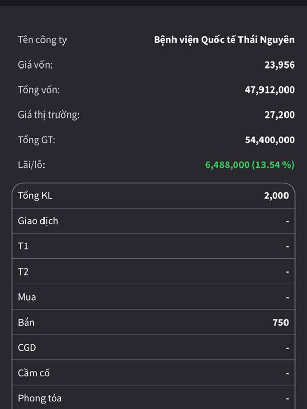Select the T1 row
Screen dimensions: 307x409
(x=153, y=246)
